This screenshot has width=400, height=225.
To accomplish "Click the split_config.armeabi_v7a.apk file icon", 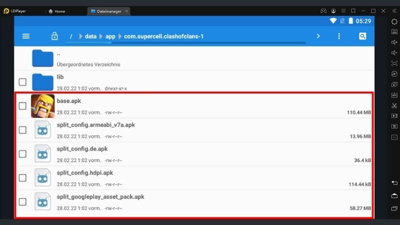I will [42, 129].
